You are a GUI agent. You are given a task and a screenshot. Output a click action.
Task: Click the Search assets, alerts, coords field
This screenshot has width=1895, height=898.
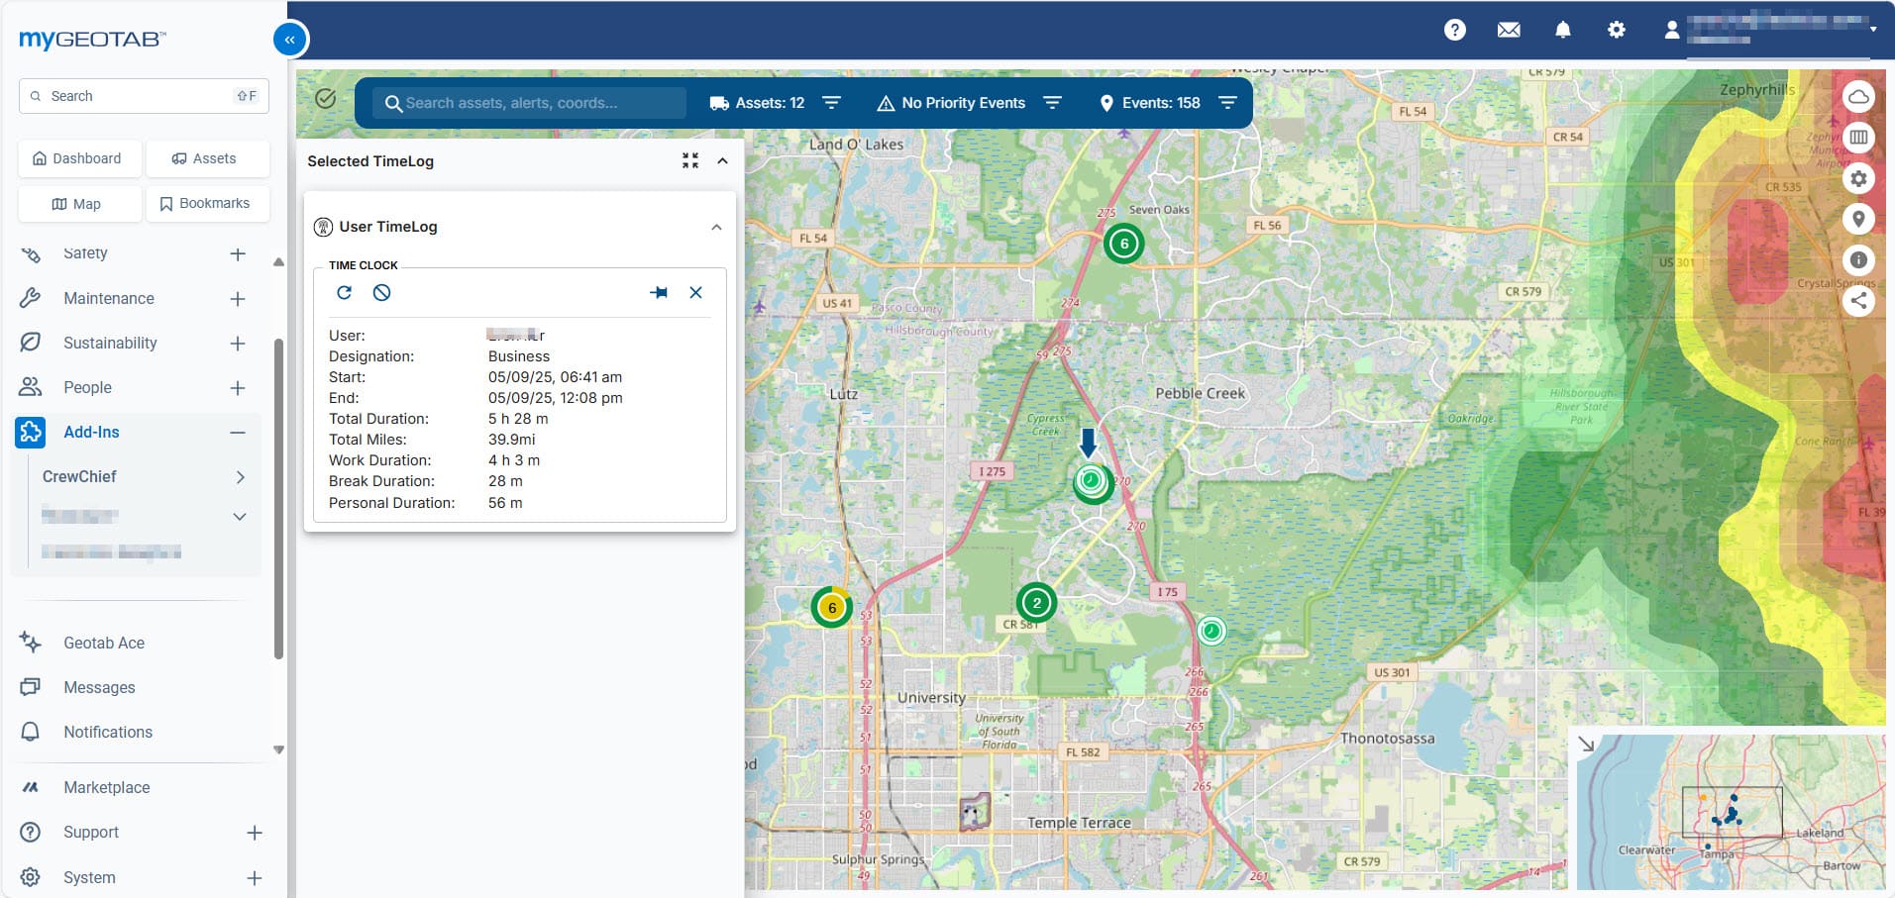click(x=530, y=103)
